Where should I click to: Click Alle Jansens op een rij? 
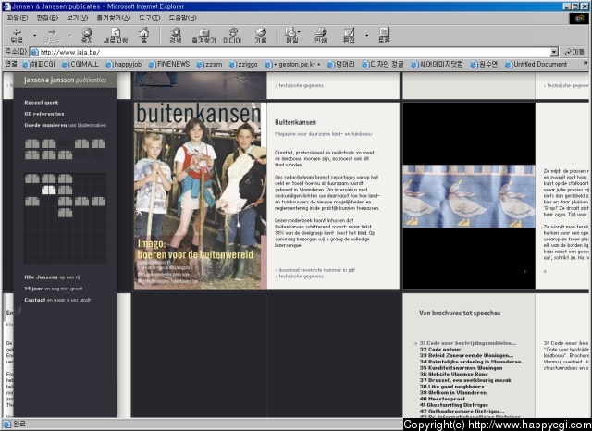coord(52,277)
